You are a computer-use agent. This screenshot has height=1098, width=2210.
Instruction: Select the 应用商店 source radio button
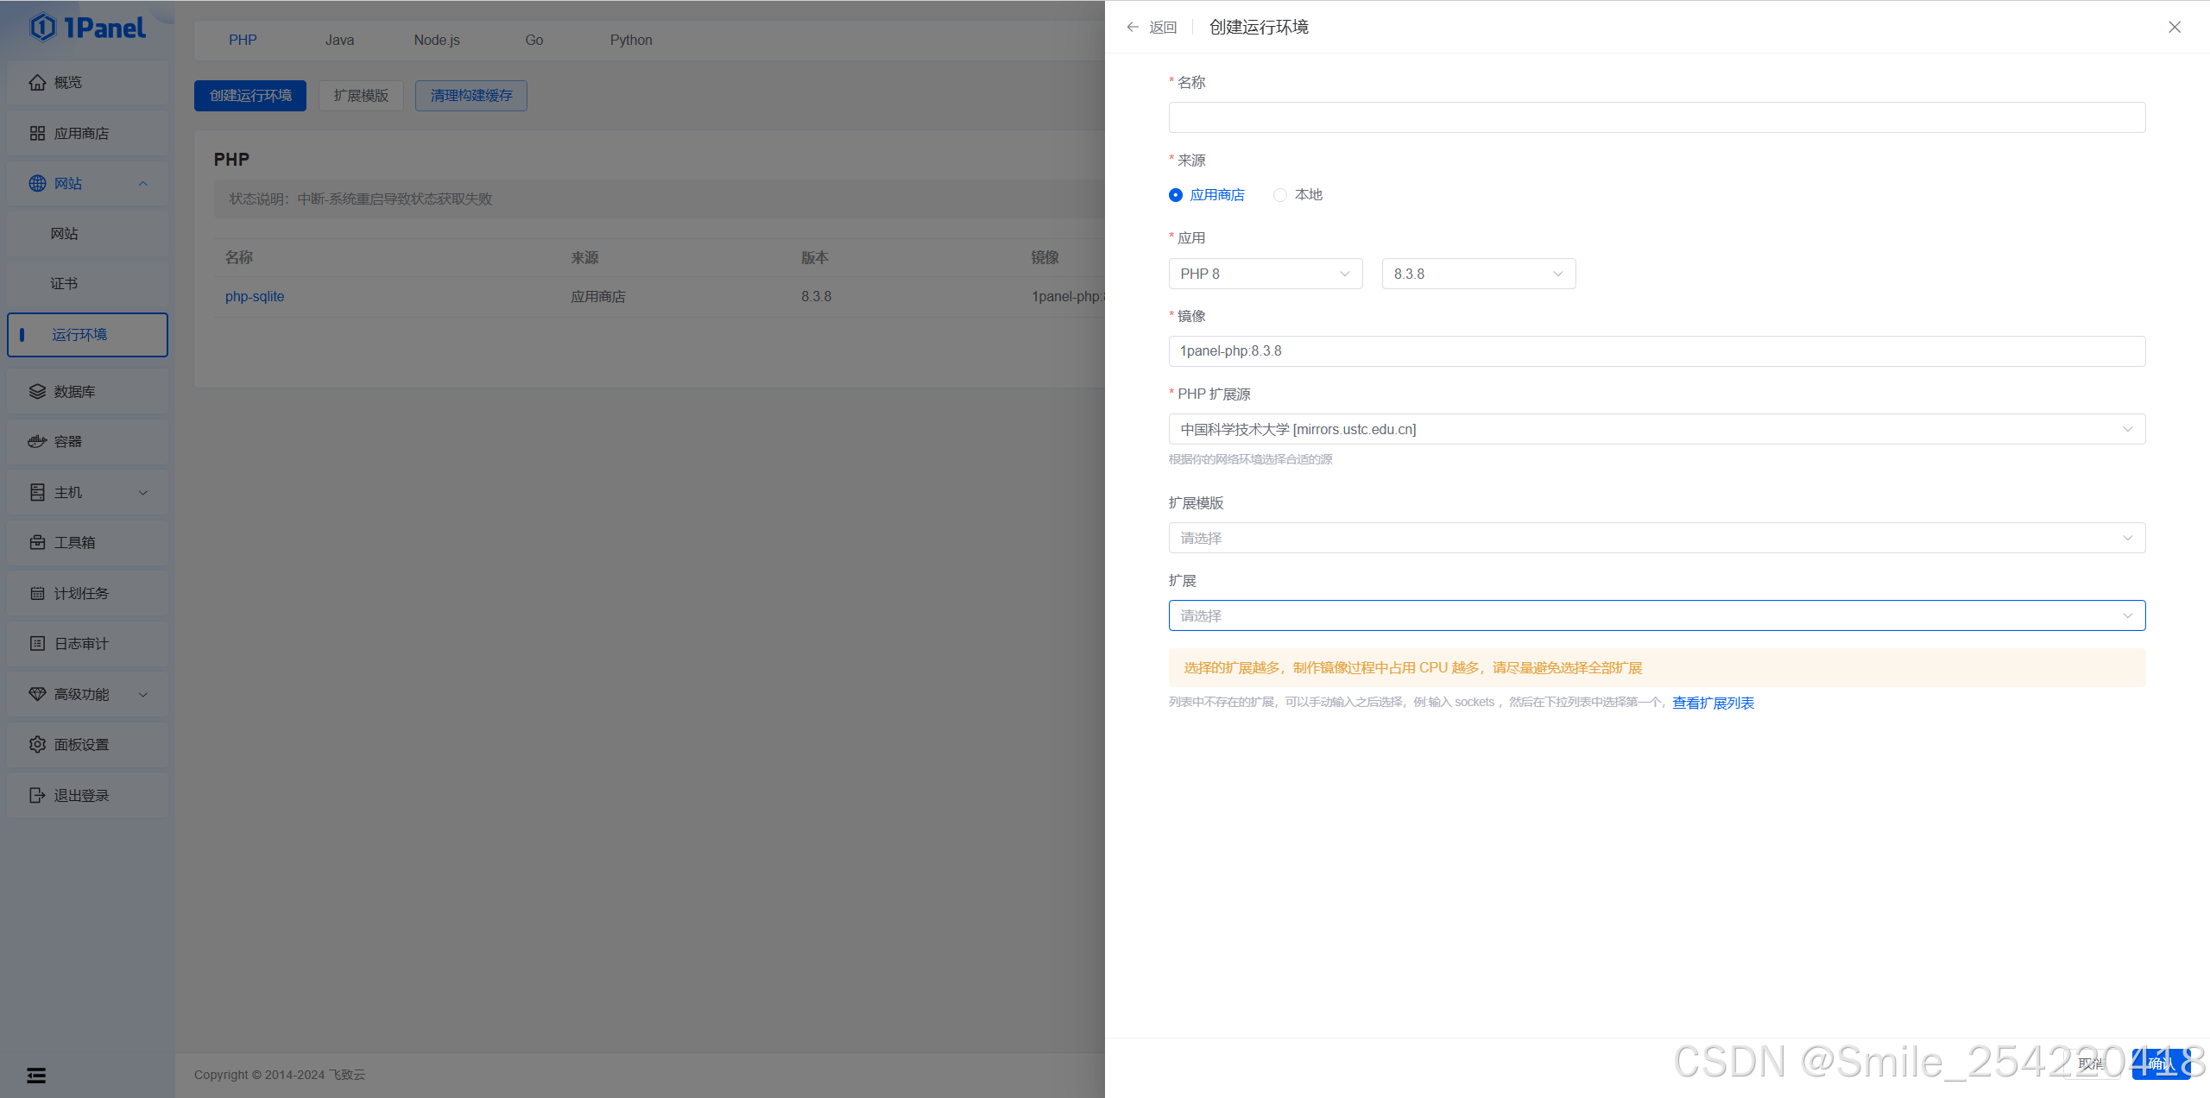(1176, 195)
